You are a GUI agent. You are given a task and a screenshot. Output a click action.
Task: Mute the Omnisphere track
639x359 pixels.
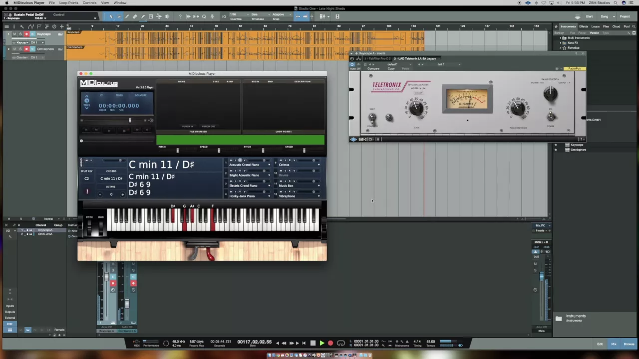[14, 49]
